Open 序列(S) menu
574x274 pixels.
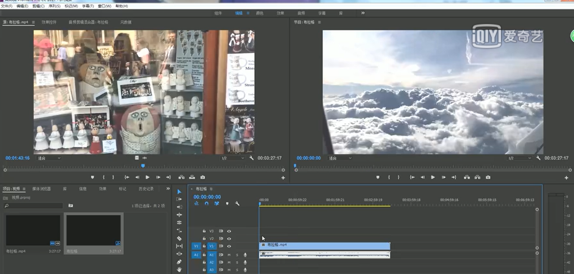(54, 6)
